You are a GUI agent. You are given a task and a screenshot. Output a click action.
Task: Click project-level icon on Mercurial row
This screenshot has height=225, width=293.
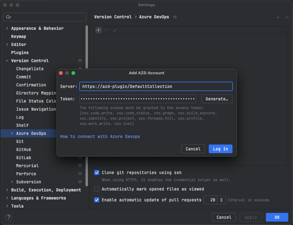point(80,166)
